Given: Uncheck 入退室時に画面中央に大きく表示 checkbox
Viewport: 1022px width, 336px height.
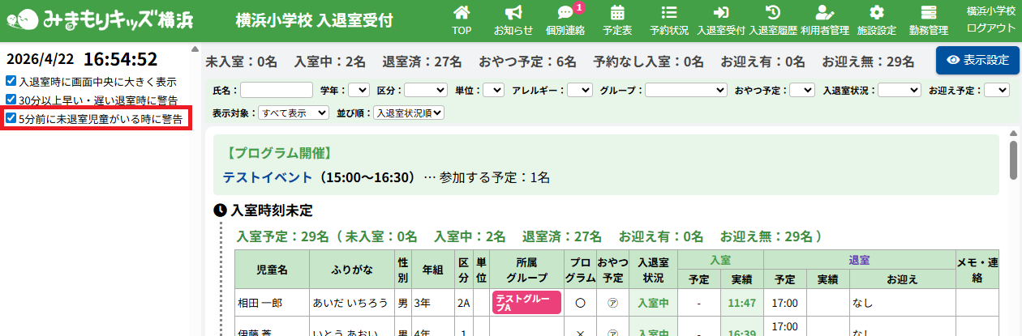Looking at the screenshot, I should click(11, 81).
